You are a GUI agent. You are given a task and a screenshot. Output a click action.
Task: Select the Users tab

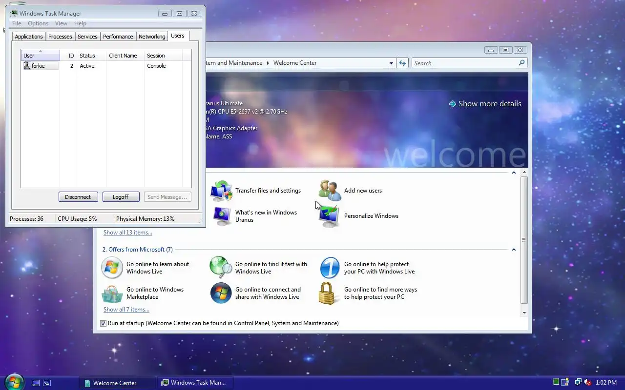178,36
